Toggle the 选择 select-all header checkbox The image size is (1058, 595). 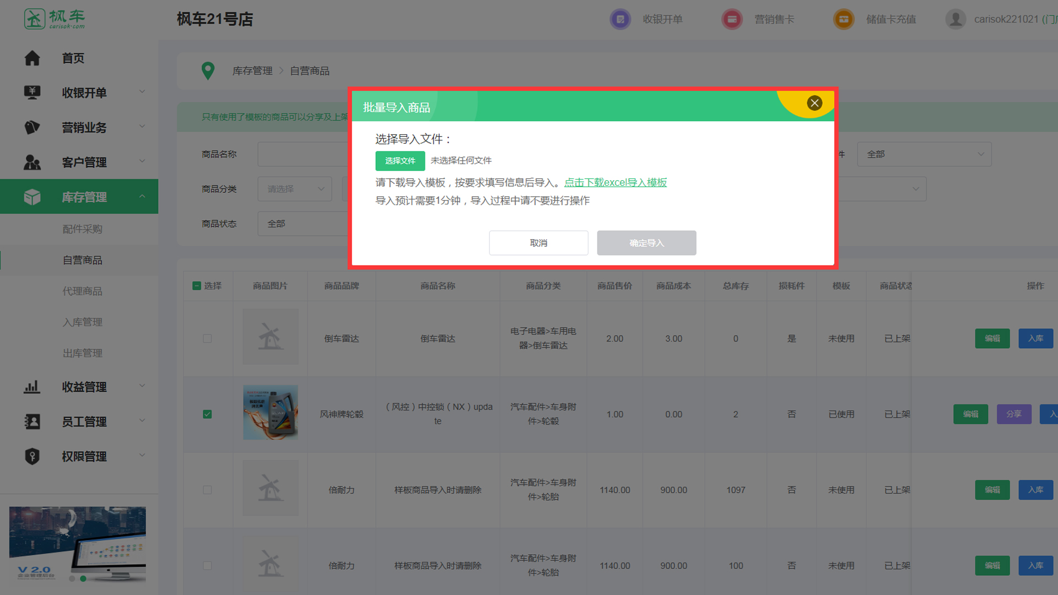(x=197, y=286)
